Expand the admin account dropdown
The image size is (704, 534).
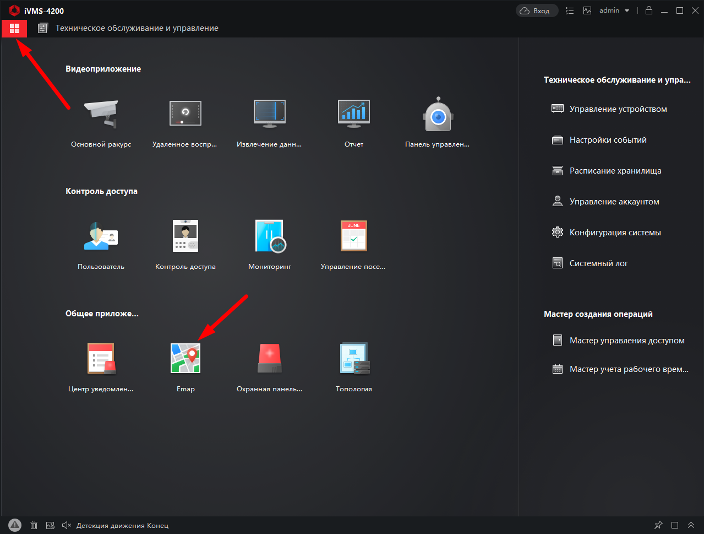(614, 10)
